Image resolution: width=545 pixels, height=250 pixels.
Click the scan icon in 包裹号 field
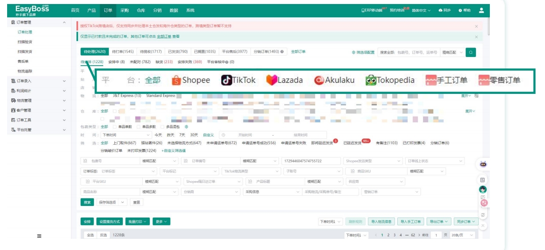85,161
